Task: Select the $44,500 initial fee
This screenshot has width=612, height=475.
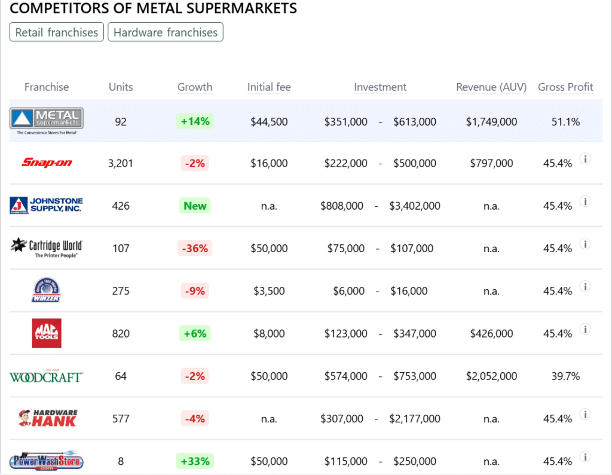Action: point(269,122)
